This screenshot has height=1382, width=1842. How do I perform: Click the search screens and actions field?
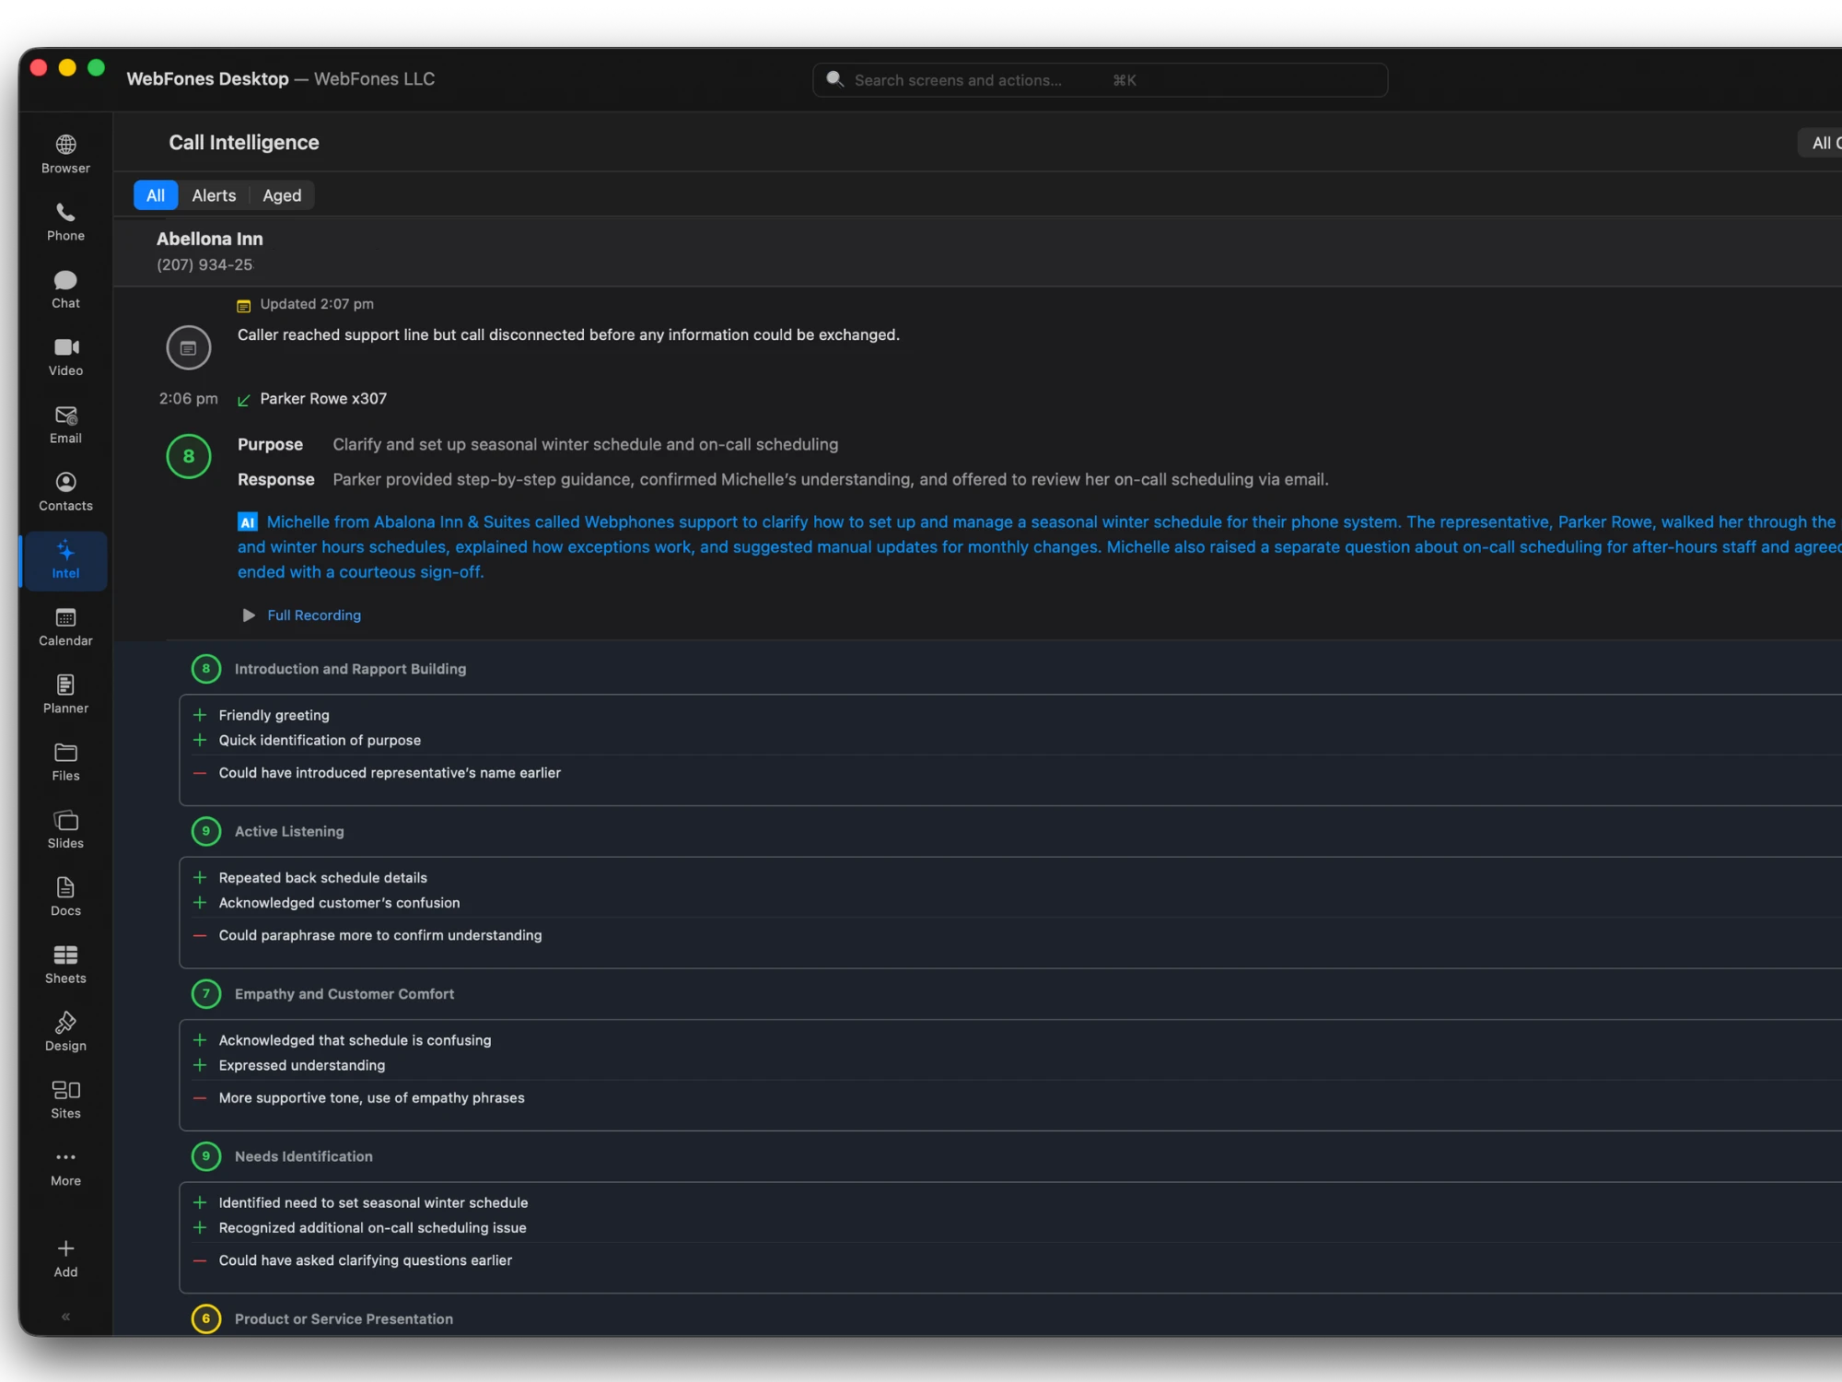pyautogui.click(x=1100, y=80)
